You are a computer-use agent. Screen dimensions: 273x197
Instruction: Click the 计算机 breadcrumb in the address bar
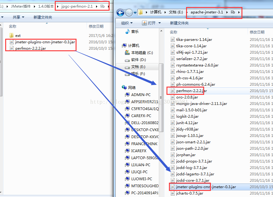[x=156, y=12]
